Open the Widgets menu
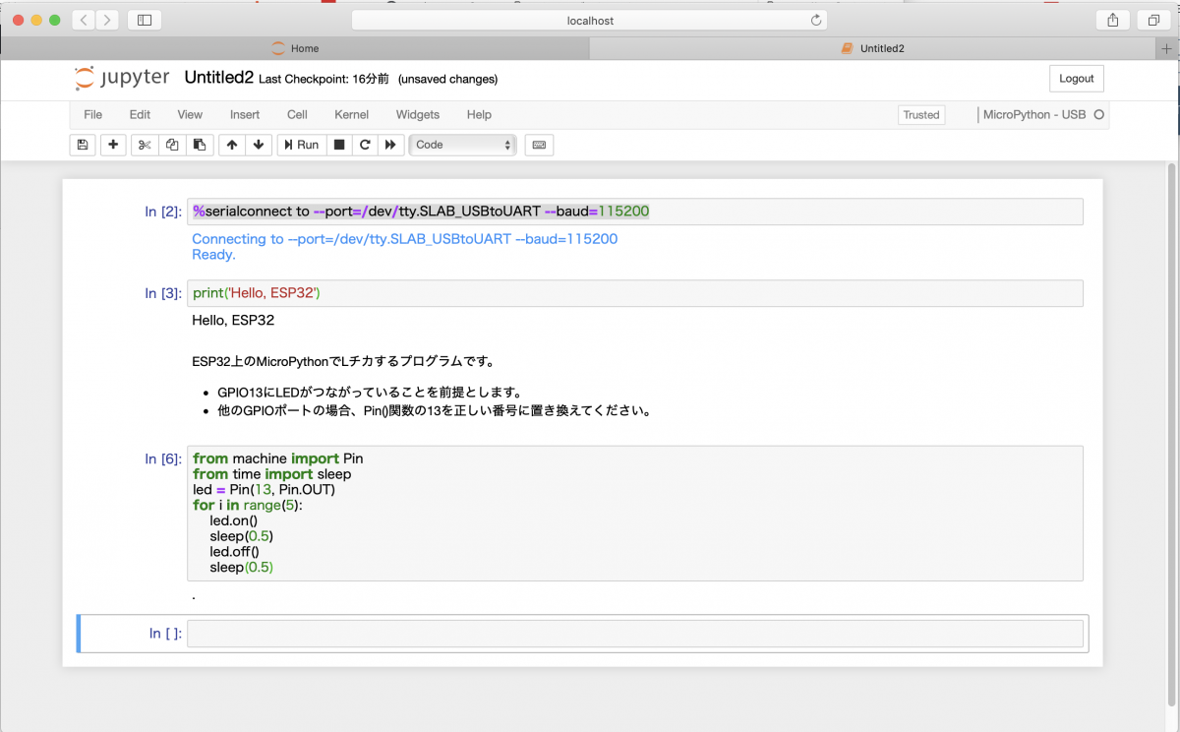 417,114
